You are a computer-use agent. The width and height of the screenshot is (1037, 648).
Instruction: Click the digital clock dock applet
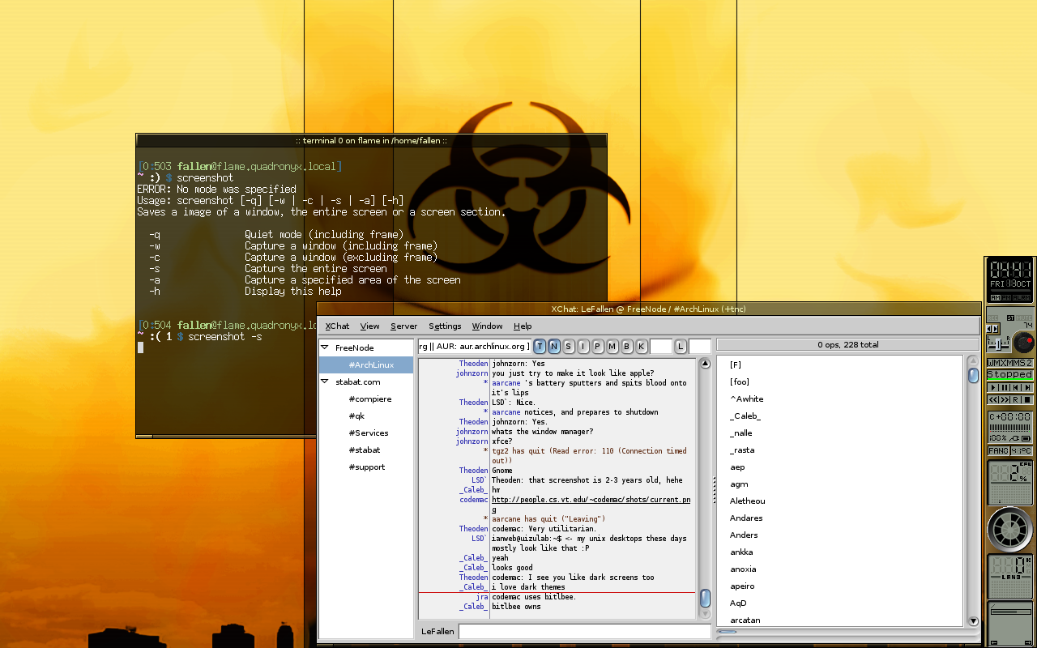tap(1009, 279)
